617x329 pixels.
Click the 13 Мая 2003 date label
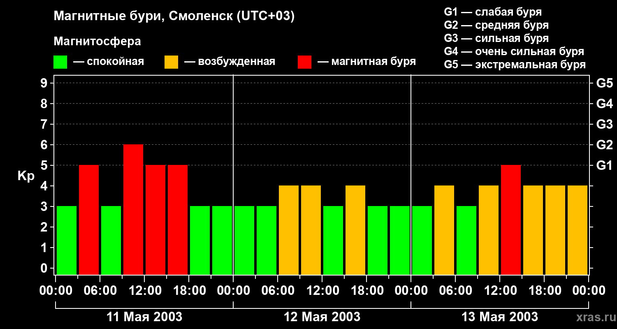click(x=500, y=317)
